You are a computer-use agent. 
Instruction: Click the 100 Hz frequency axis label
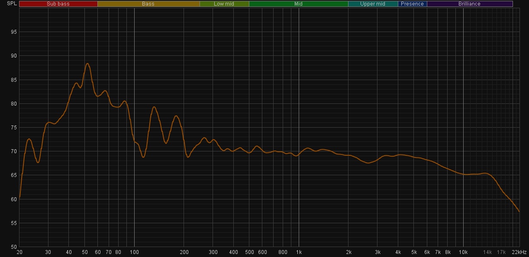point(134,252)
